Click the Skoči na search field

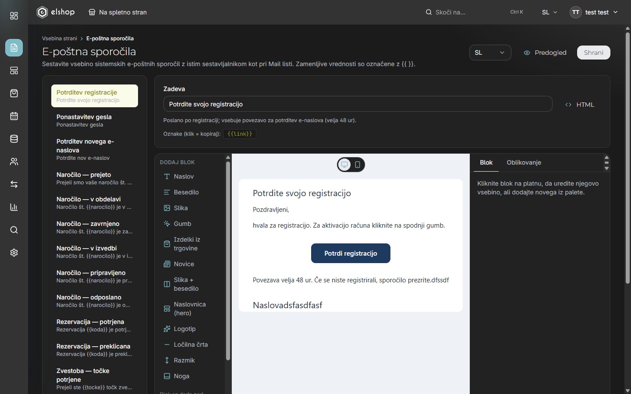point(474,12)
